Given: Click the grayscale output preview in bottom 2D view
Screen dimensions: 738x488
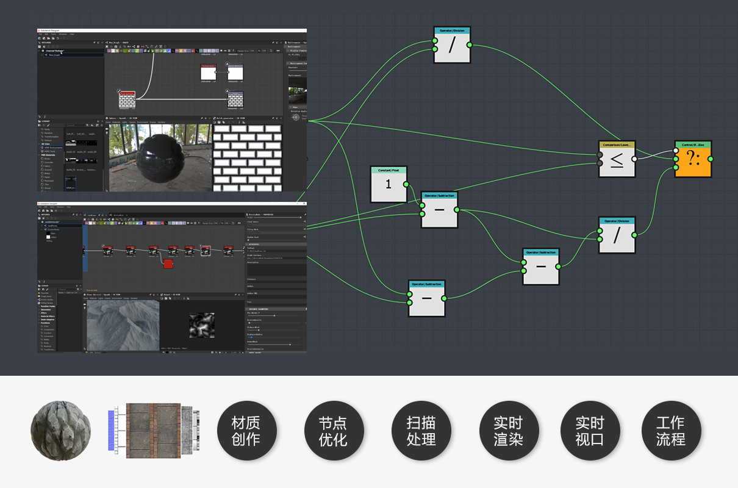Looking at the screenshot, I should pyautogui.click(x=201, y=325).
